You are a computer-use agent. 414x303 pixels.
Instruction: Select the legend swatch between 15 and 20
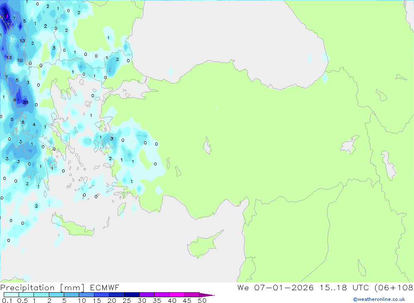(x=102, y=295)
